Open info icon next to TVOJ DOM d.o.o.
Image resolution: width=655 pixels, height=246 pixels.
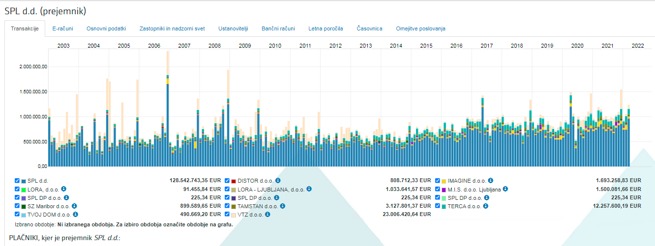[76, 215]
